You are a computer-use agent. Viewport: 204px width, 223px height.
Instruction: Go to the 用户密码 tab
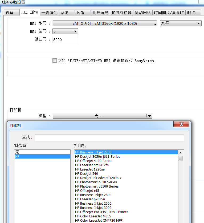pyautogui.click(x=100, y=13)
